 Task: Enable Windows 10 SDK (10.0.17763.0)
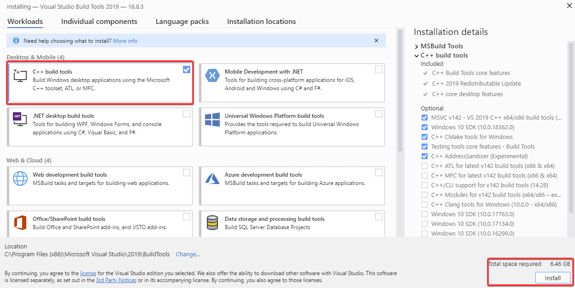coord(424,214)
